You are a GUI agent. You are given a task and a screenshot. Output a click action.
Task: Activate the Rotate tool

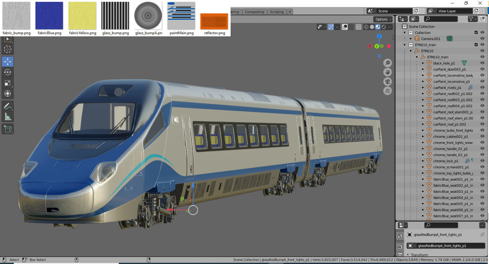pyautogui.click(x=8, y=72)
